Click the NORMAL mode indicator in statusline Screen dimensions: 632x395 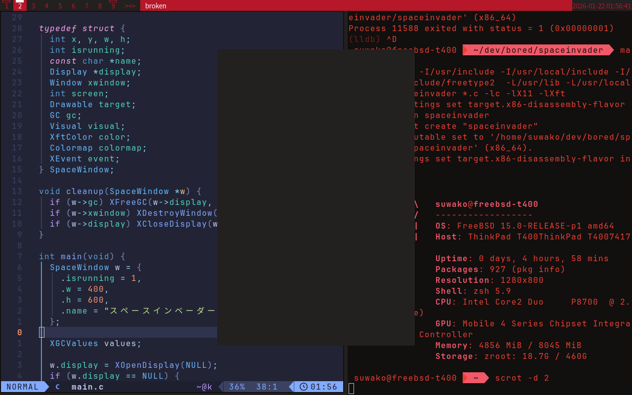pos(23,387)
